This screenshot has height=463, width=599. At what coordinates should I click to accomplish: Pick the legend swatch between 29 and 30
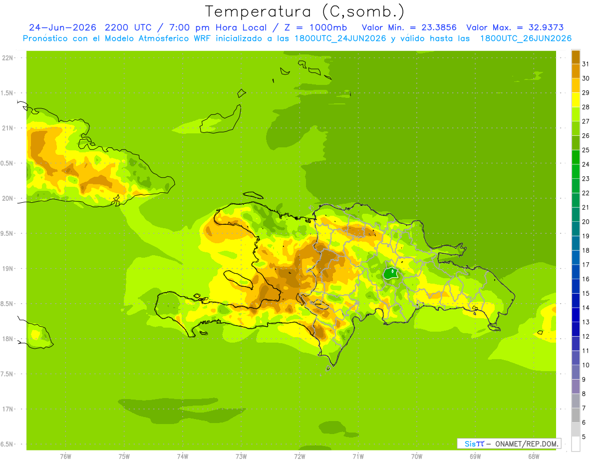(x=576, y=85)
